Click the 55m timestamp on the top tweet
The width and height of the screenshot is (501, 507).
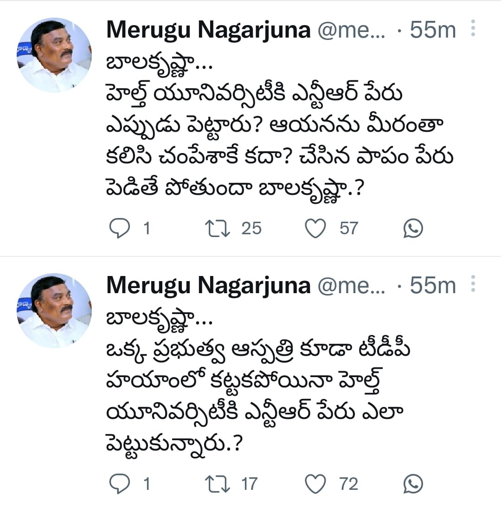[x=433, y=31]
